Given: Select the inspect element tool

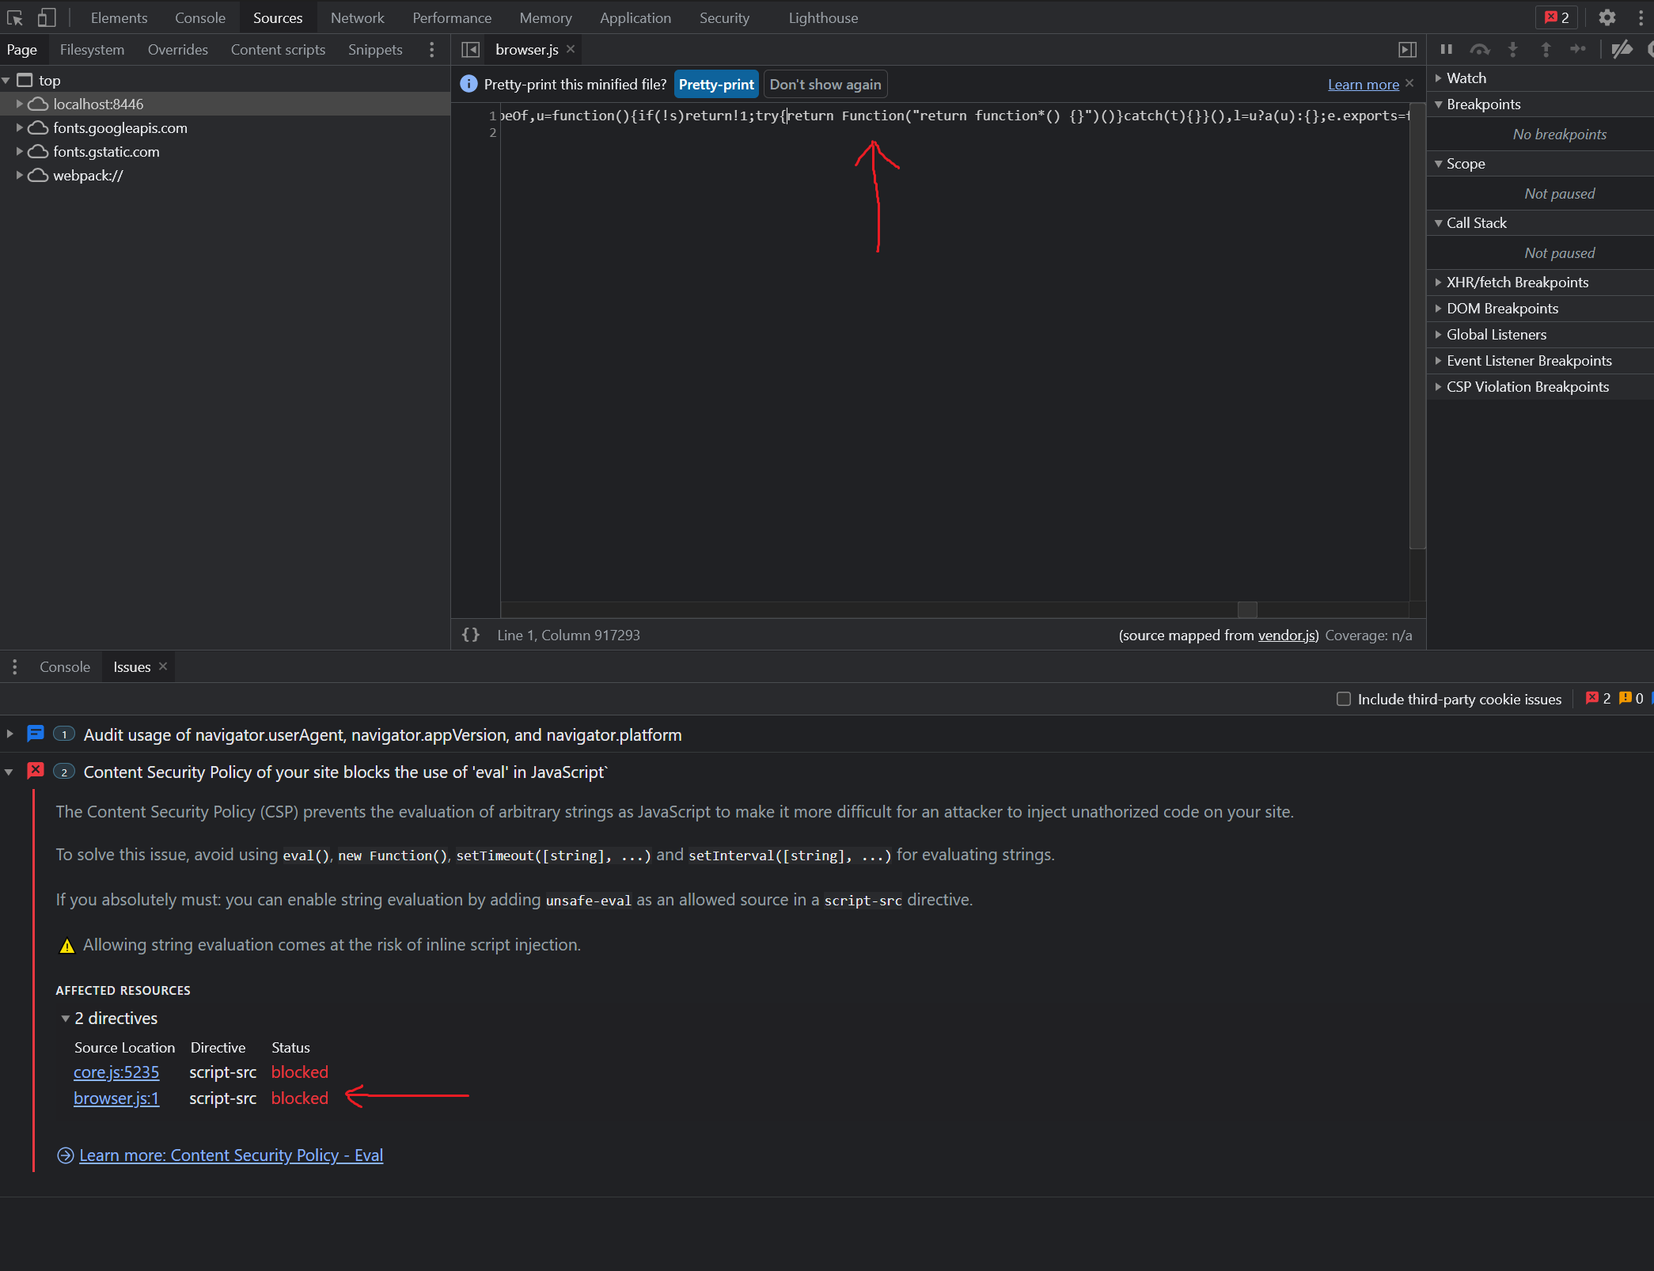Looking at the screenshot, I should (x=14, y=17).
